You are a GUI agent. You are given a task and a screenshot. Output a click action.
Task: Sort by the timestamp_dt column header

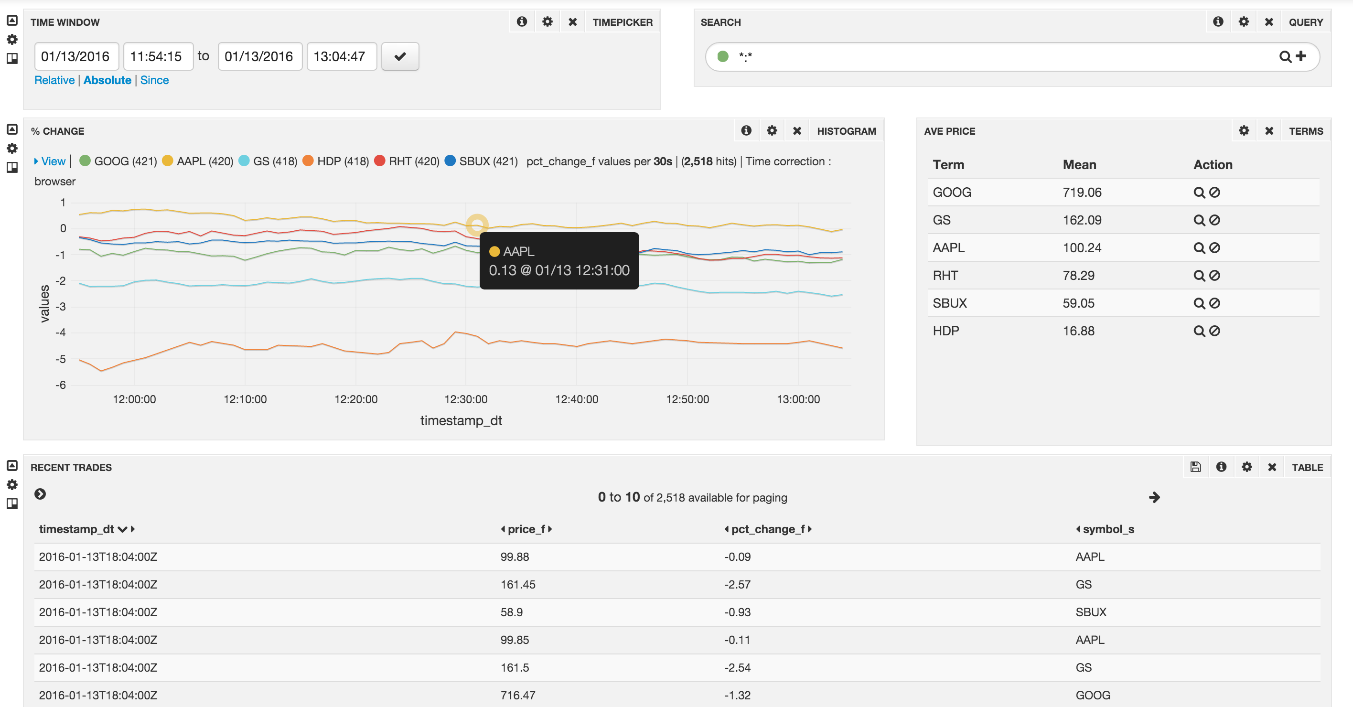77,529
